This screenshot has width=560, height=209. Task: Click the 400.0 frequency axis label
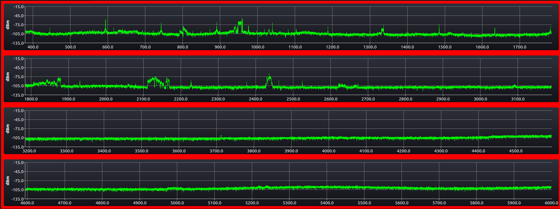pos(33,47)
